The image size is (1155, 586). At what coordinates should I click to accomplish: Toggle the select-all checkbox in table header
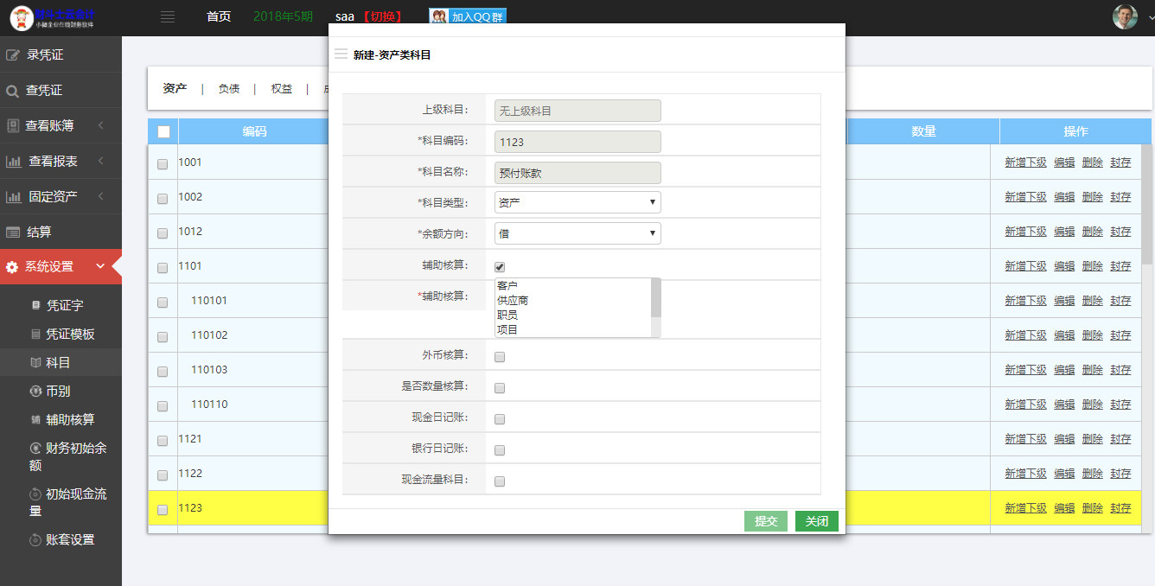(x=163, y=132)
